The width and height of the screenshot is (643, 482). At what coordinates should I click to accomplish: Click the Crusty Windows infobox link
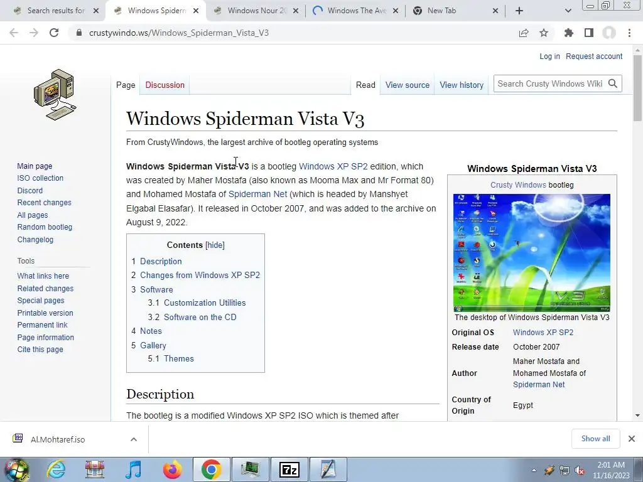coord(518,185)
